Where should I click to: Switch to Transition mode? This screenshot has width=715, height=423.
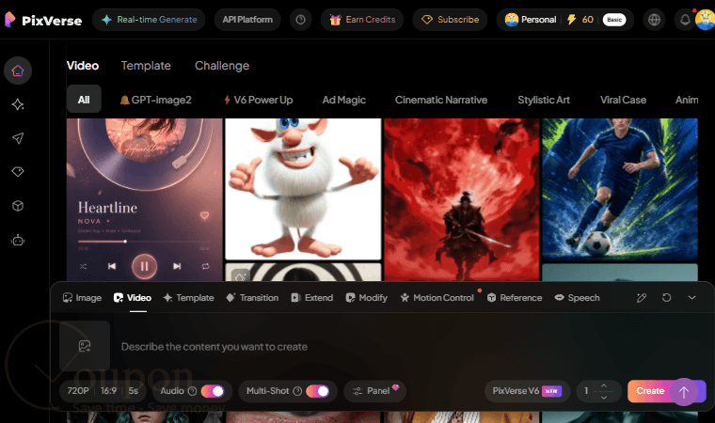point(252,298)
